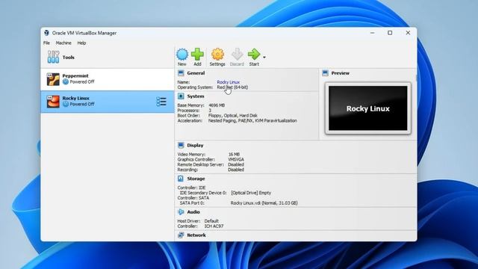Minimize the VirtualBox Manager window
The image size is (478, 269).
[x=372, y=33]
